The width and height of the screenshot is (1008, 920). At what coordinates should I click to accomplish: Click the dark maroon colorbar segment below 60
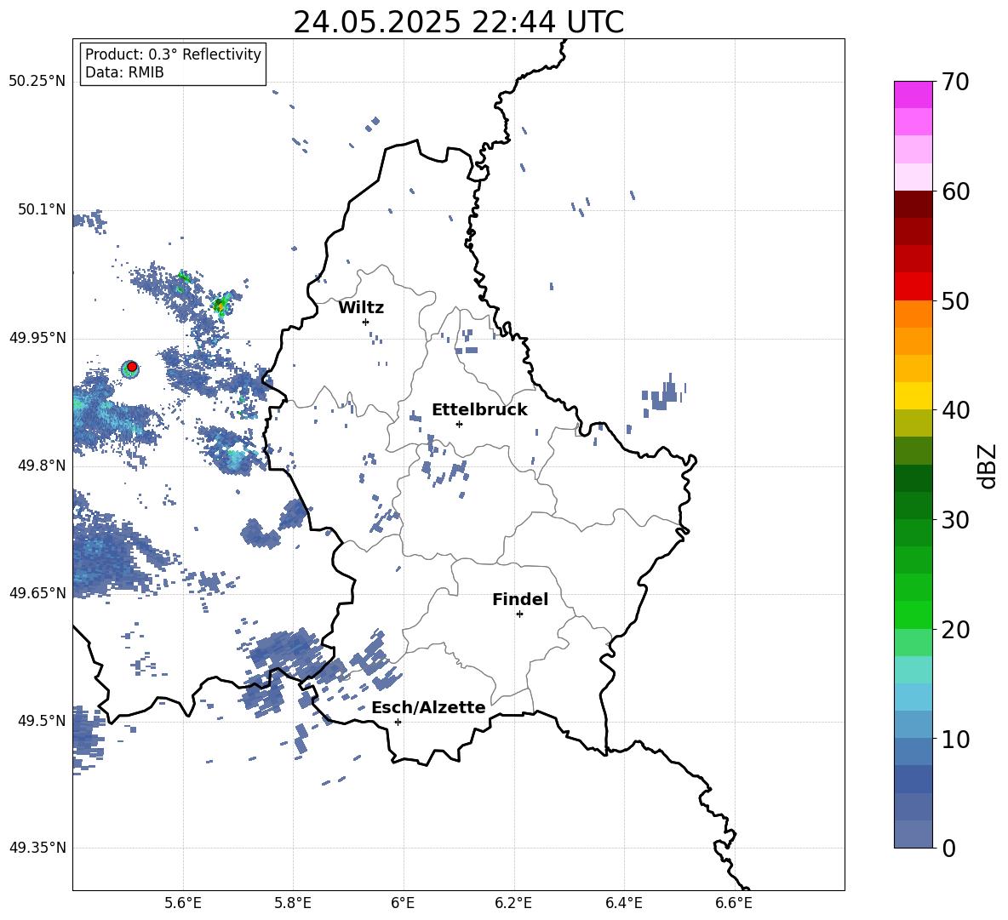[x=913, y=204]
